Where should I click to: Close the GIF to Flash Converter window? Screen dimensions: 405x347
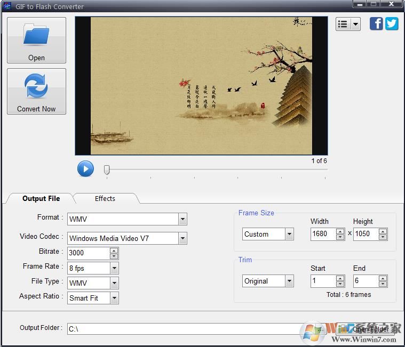coord(391,4)
